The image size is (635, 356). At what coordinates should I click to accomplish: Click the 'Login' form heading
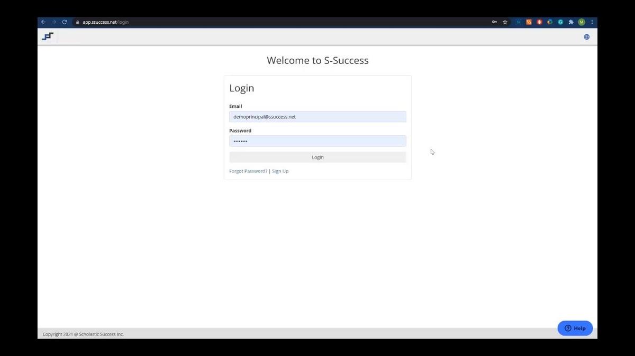point(242,88)
